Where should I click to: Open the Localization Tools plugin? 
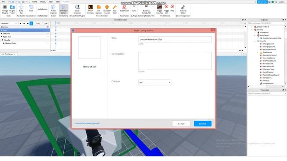[x=31, y=8]
